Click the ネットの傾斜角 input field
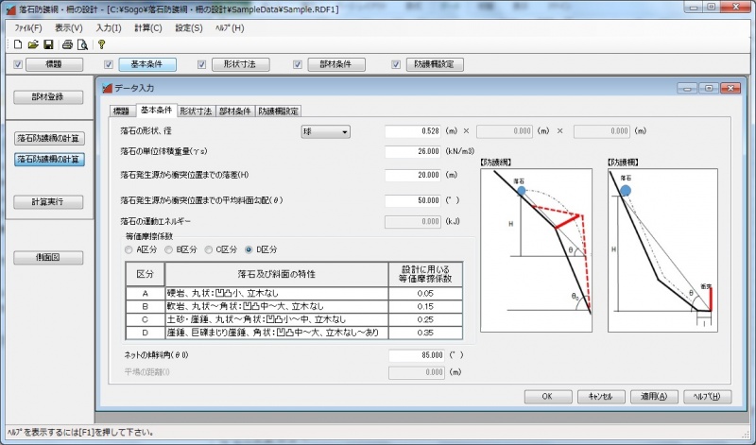This screenshot has width=756, height=445. pos(414,354)
